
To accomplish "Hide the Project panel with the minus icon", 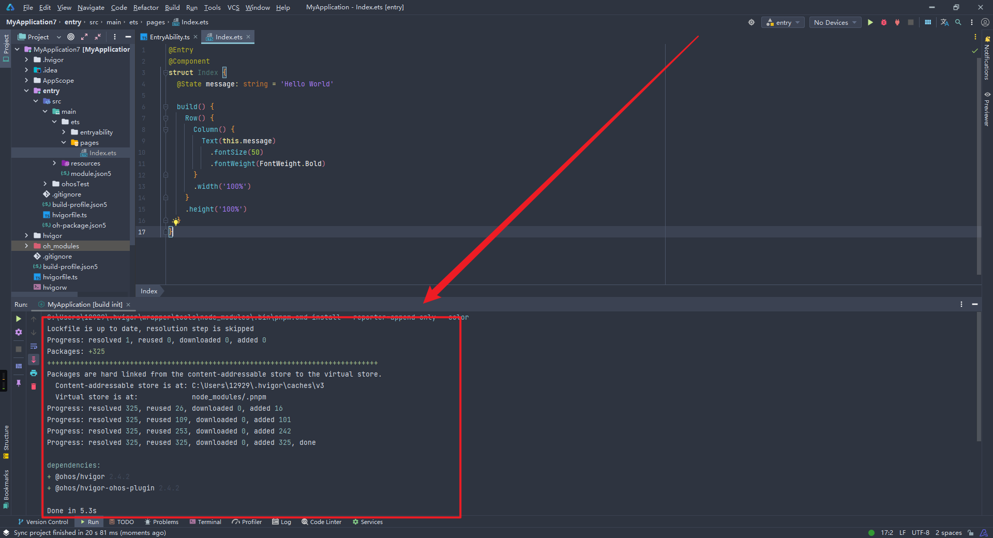I will [x=128, y=37].
